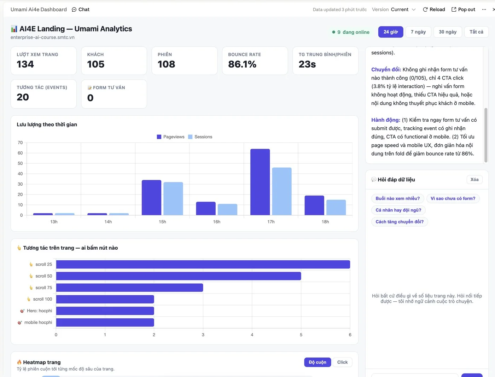Click the Khách card showing 105

(114, 61)
